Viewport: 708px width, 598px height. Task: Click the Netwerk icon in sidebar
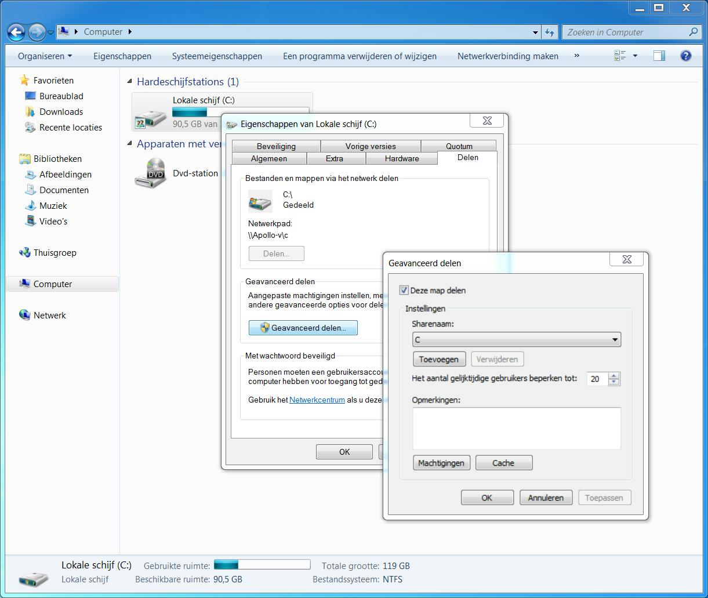point(24,315)
